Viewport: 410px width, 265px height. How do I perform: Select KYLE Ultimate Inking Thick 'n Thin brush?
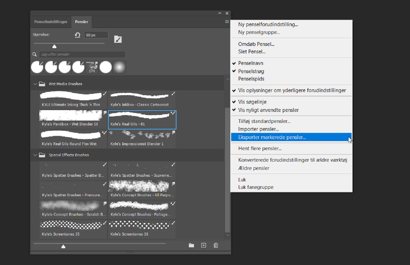[x=73, y=100]
